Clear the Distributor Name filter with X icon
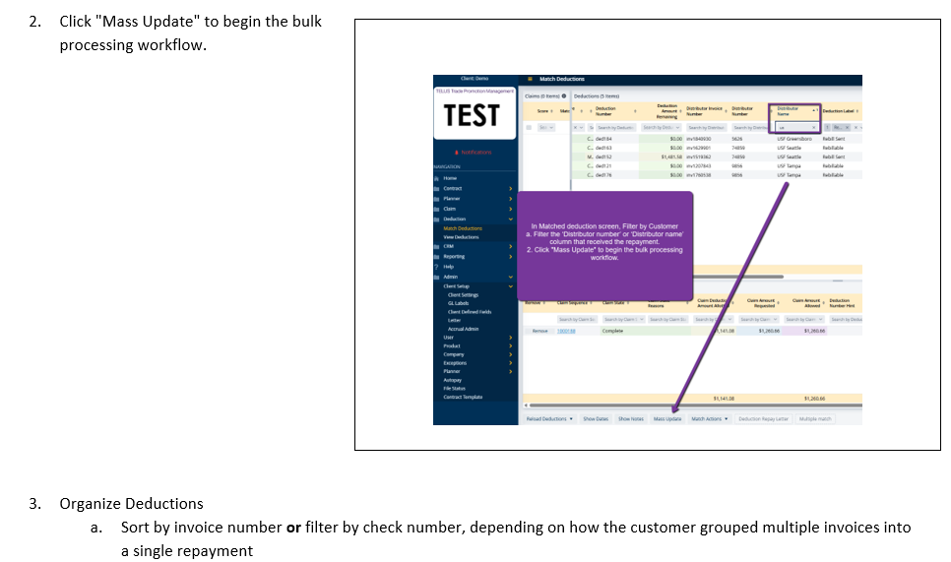This screenshot has height=562, width=951. 813,128
